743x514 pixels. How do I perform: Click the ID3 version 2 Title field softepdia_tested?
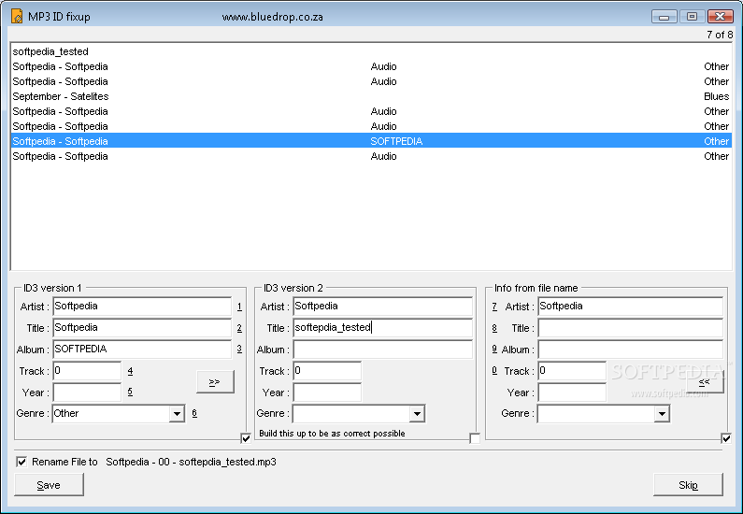pyautogui.click(x=382, y=328)
